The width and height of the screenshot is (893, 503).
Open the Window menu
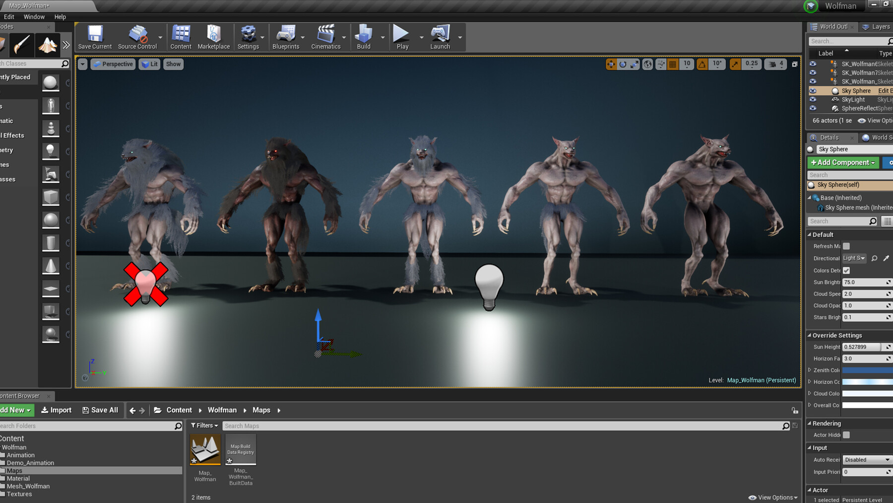click(x=34, y=17)
